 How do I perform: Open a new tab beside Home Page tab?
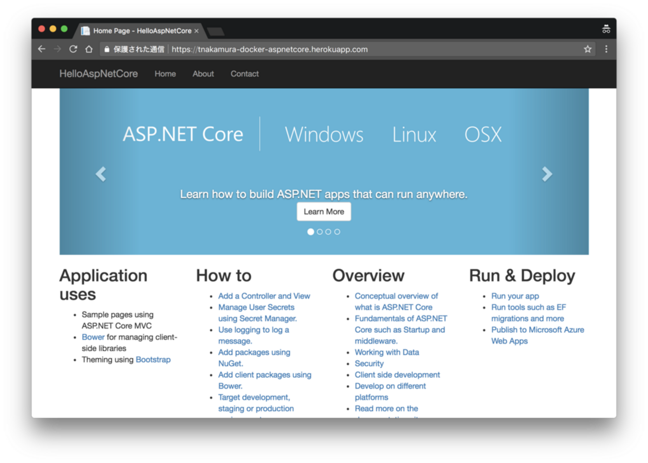coord(215,32)
